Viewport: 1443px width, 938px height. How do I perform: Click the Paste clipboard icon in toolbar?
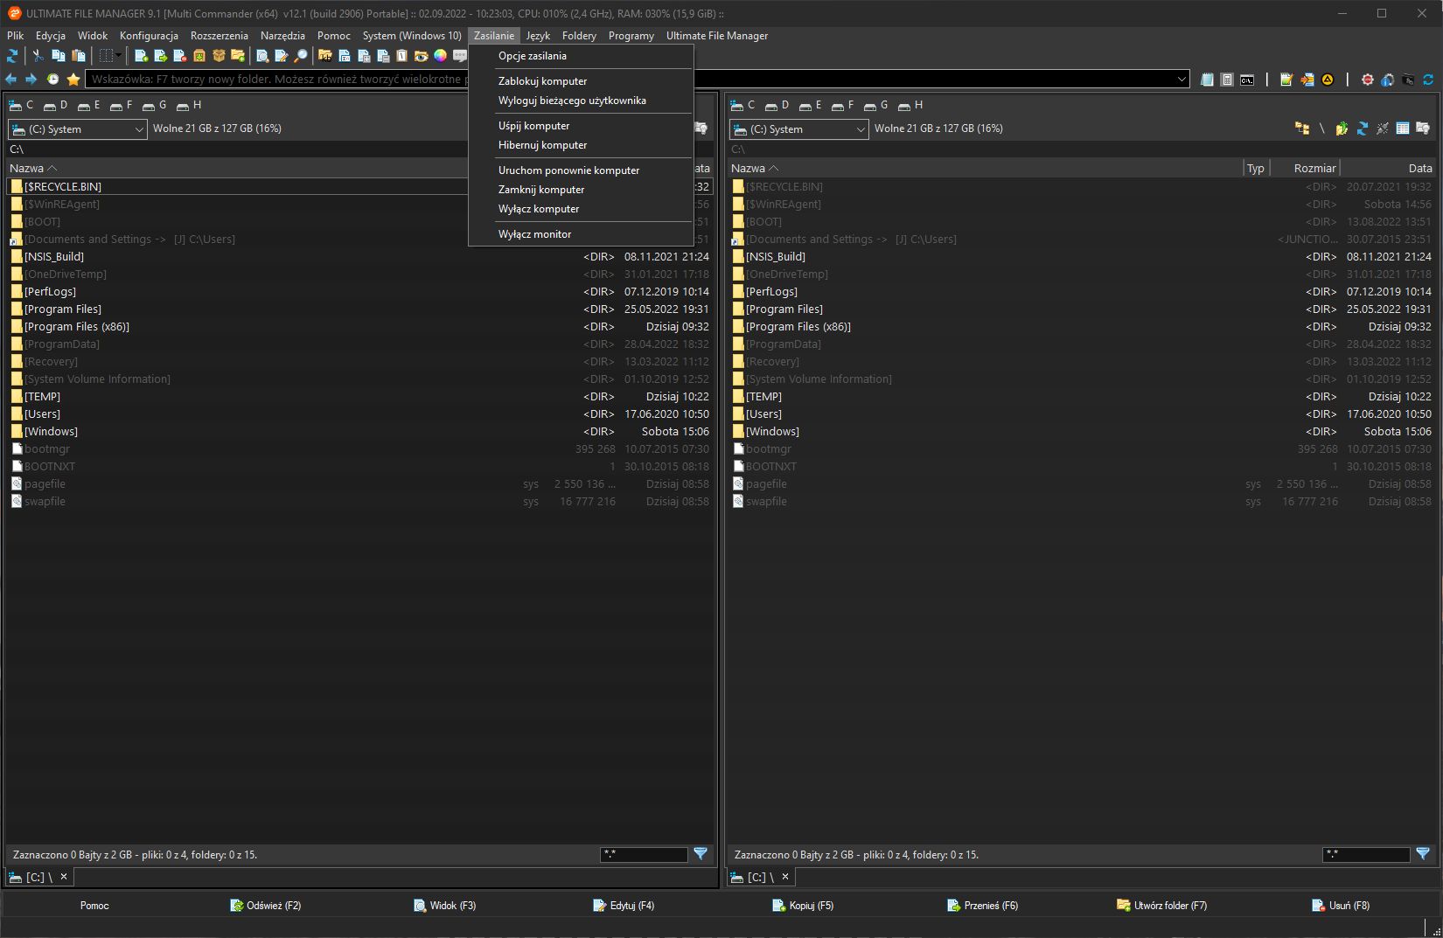[79, 56]
